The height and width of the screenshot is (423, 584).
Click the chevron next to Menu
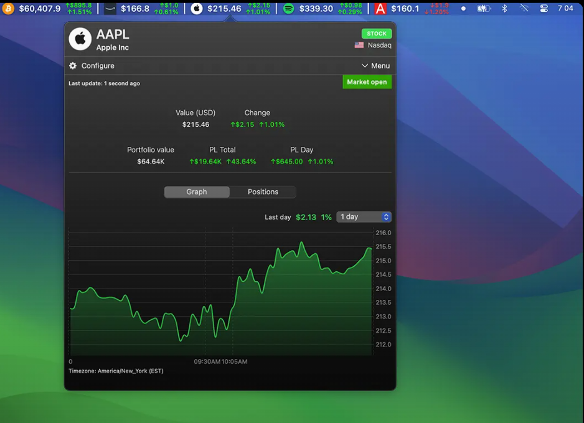(365, 65)
